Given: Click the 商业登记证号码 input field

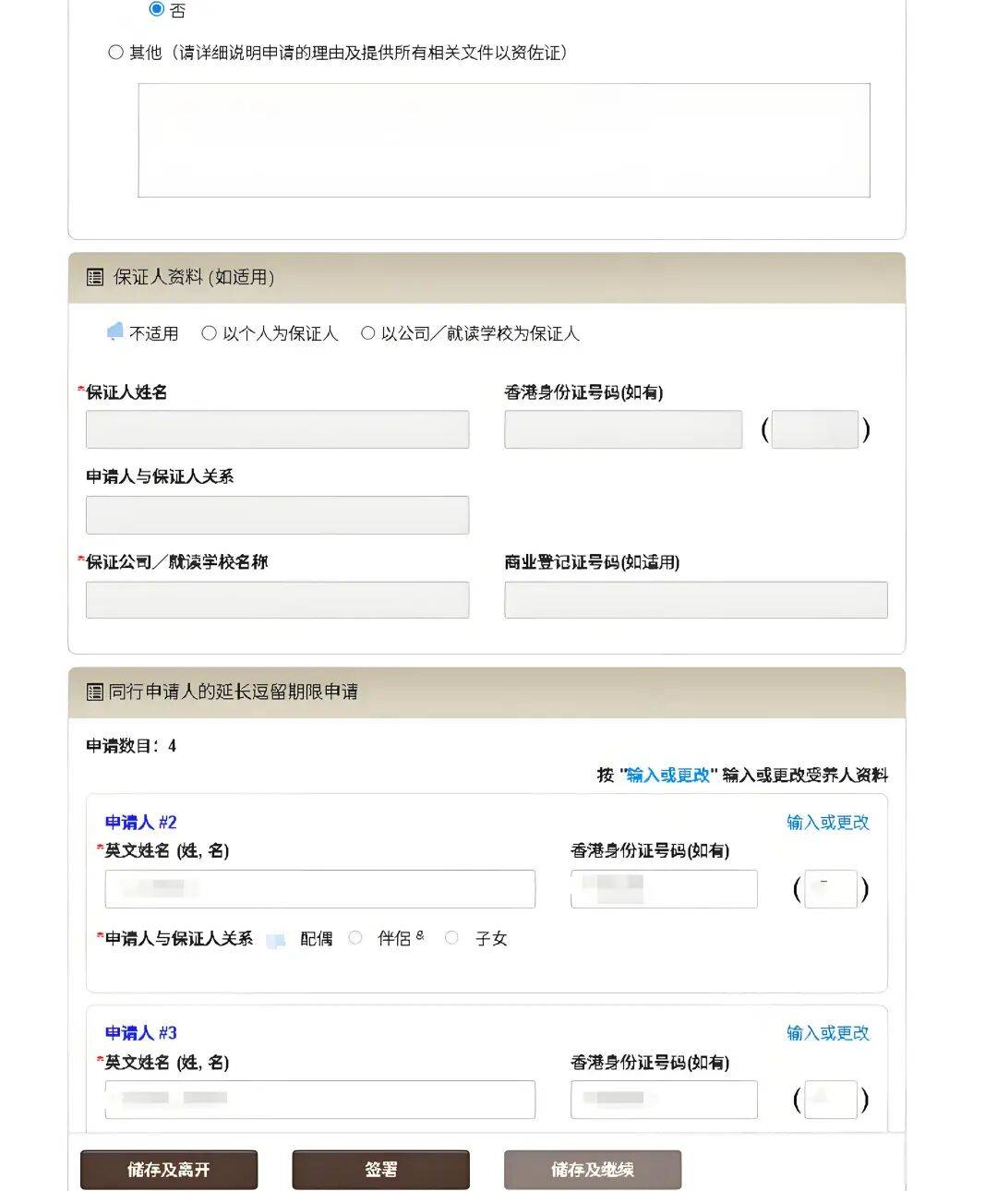Looking at the screenshot, I should click(695, 600).
